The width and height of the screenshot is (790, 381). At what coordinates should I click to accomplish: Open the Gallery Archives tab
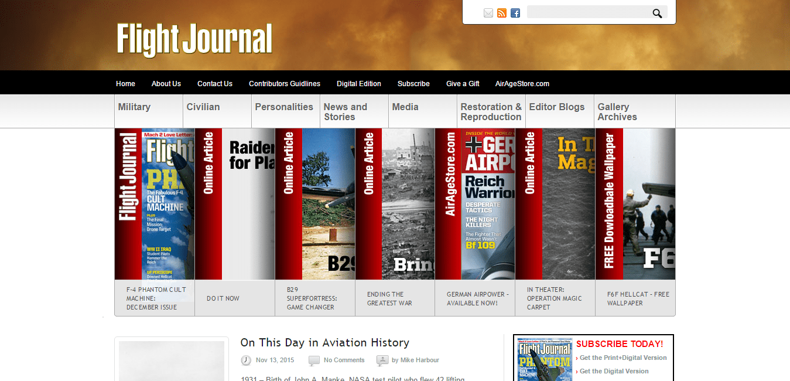[635, 111]
